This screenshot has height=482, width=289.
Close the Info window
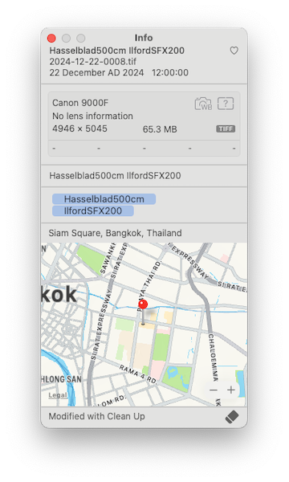tap(51, 38)
